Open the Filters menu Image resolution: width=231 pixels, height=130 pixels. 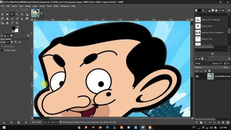click(56, 6)
